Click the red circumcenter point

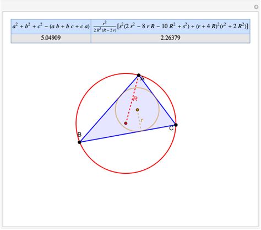pos(126,123)
